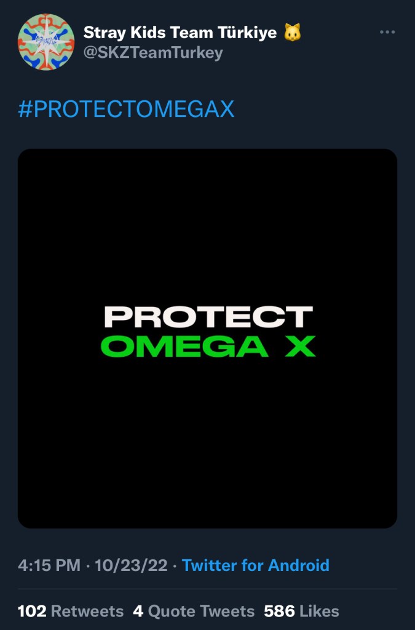415x630 pixels.
Task: Click the Stray Kids Team Türkiye display name
Action: point(180,33)
